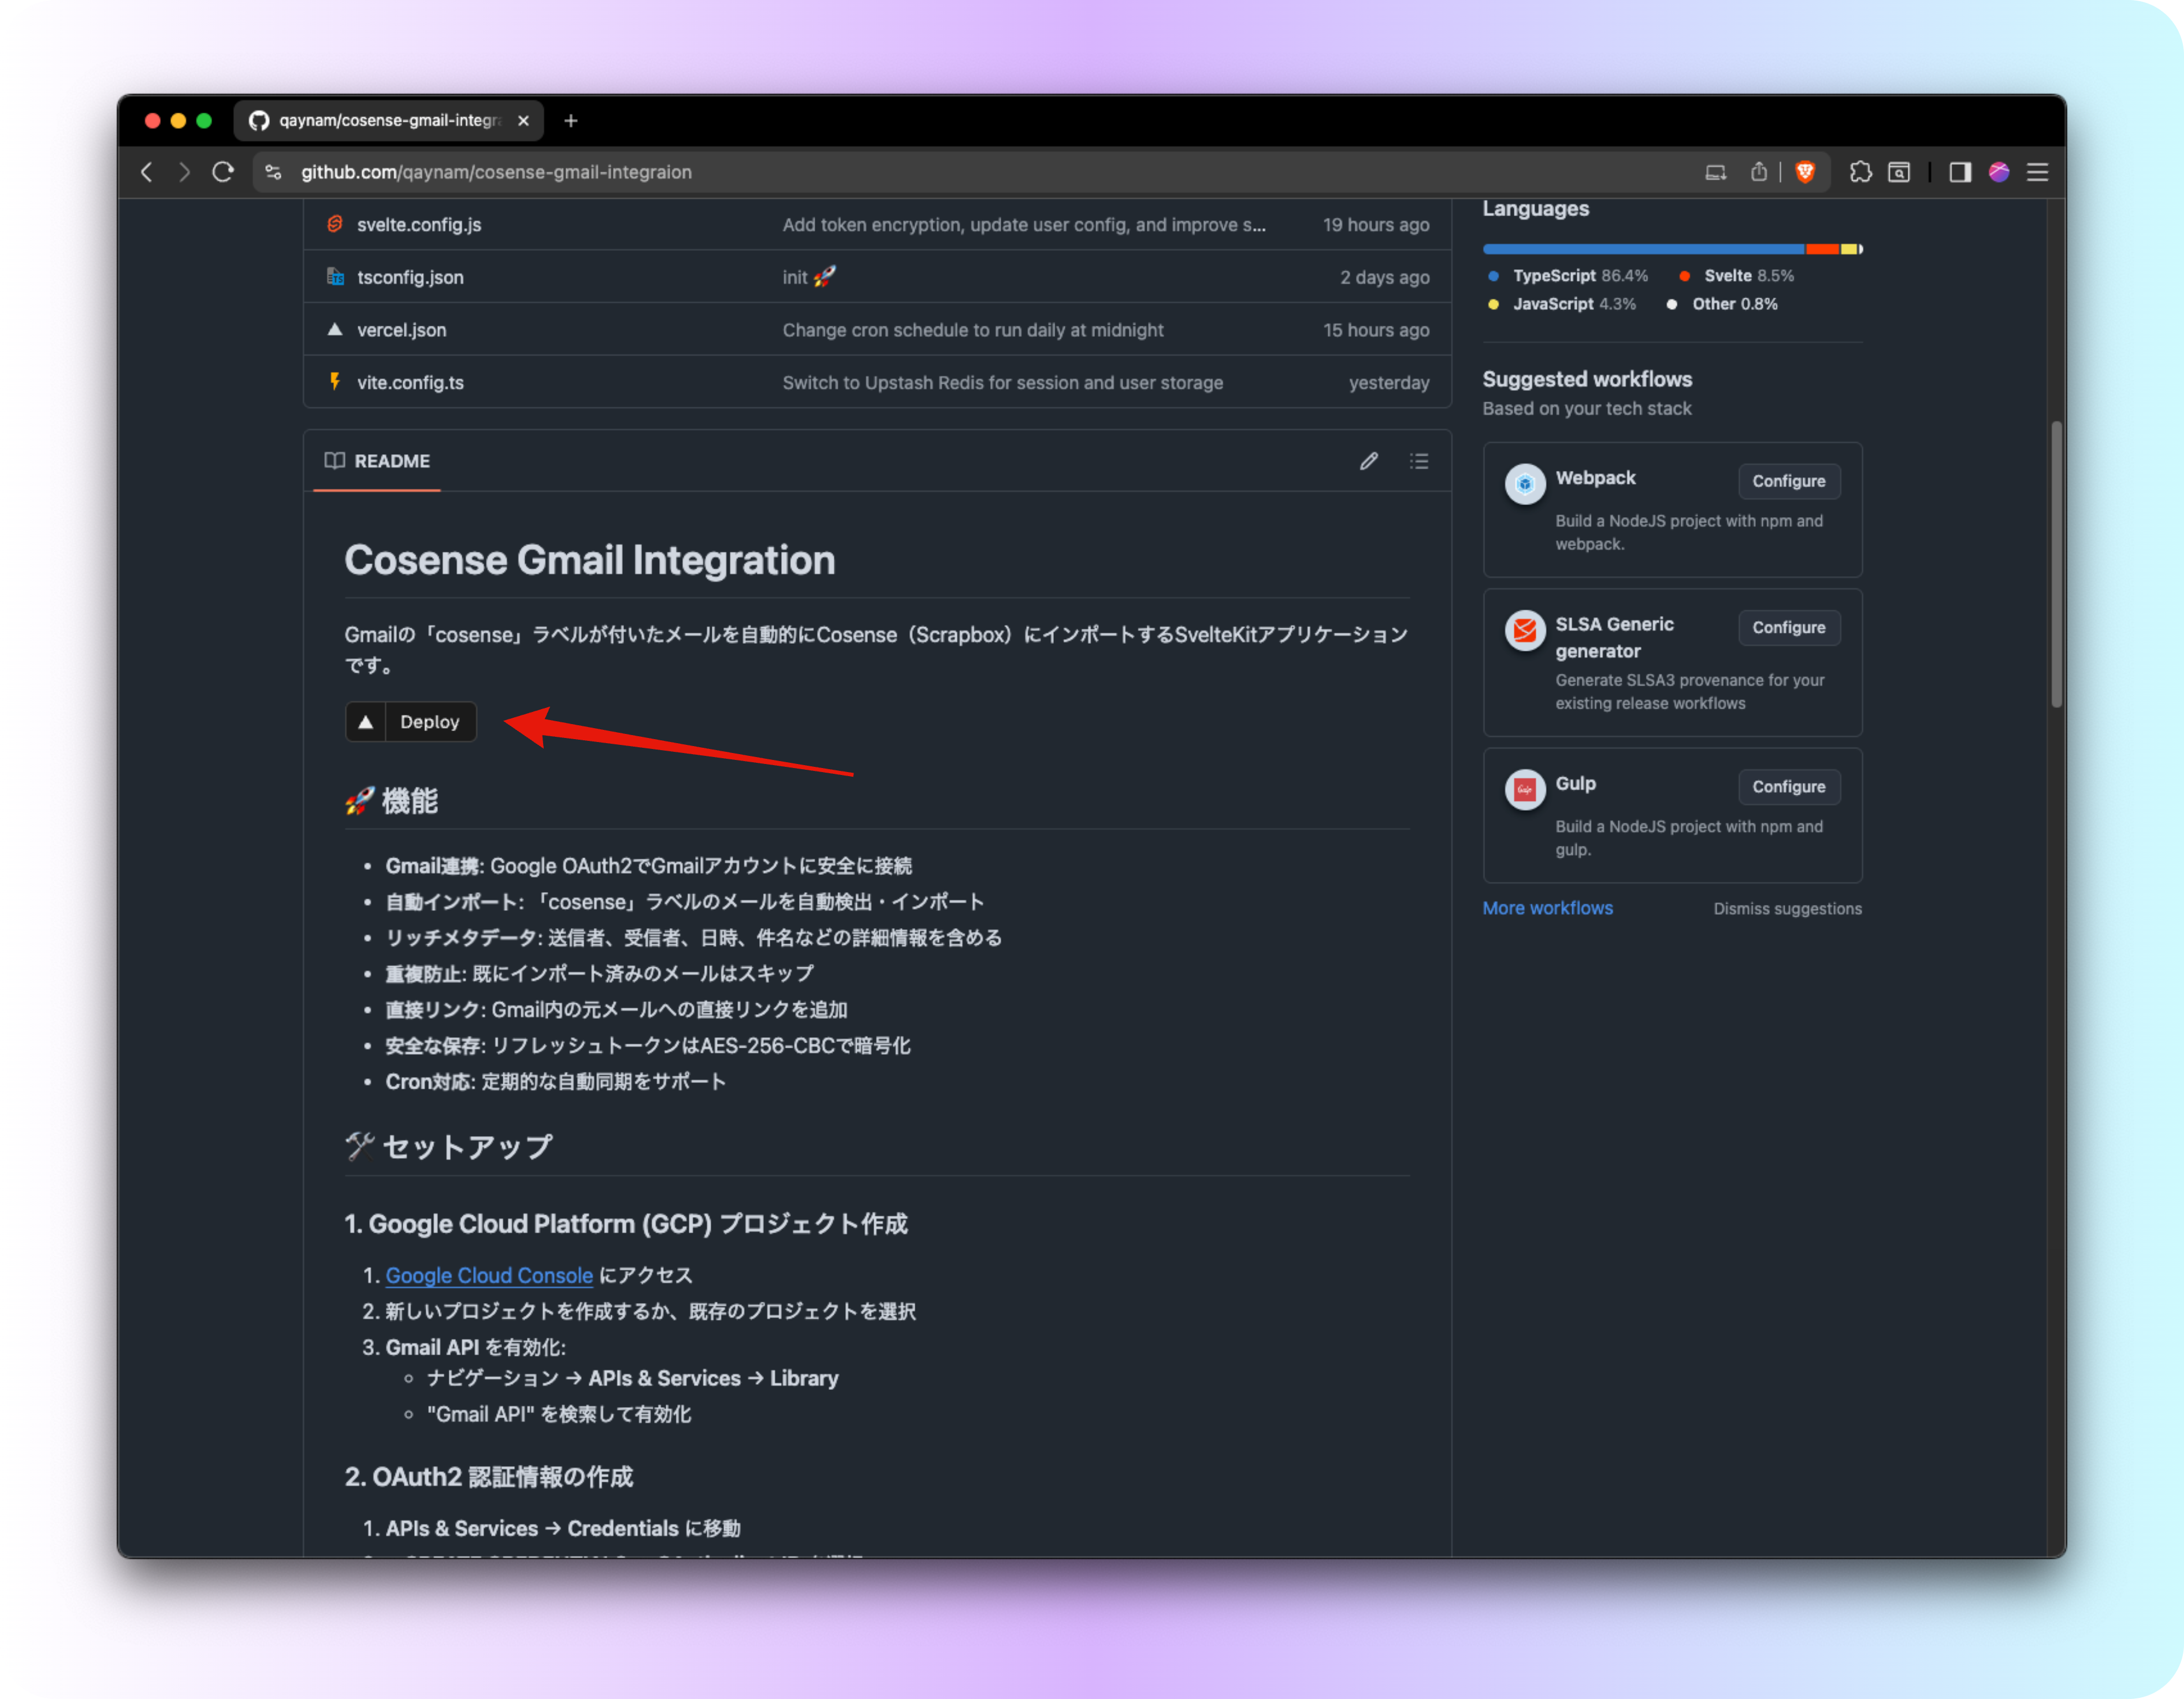
Task: Open the browser hamburger menu
Action: click(2037, 172)
